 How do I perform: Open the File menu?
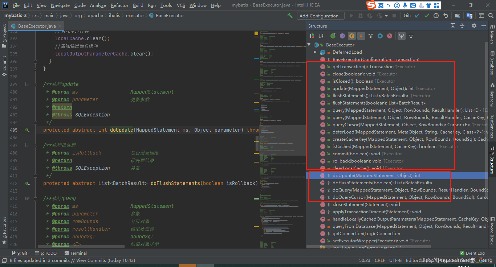pyautogui.click(x=16, y=5)
